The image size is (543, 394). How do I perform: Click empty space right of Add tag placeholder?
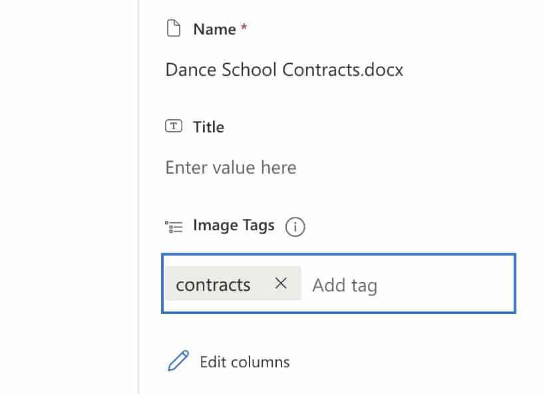pyautogui.click(x=452, y=286)
